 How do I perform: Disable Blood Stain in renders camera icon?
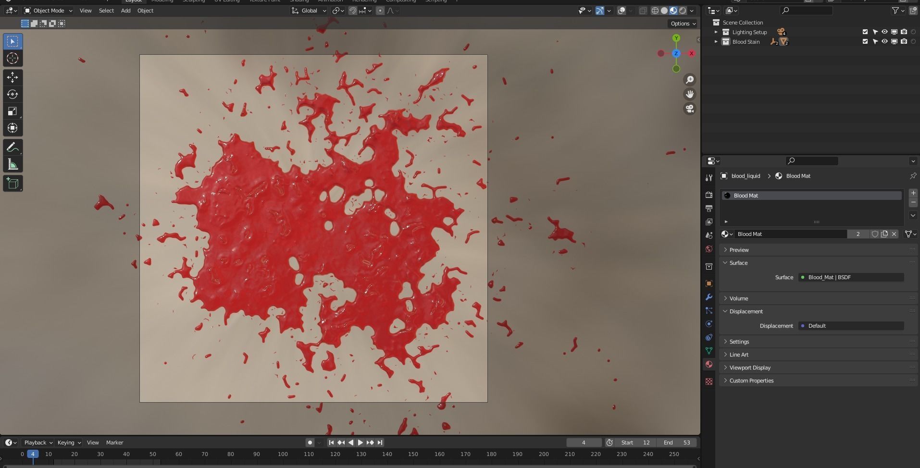pos(904,42)
